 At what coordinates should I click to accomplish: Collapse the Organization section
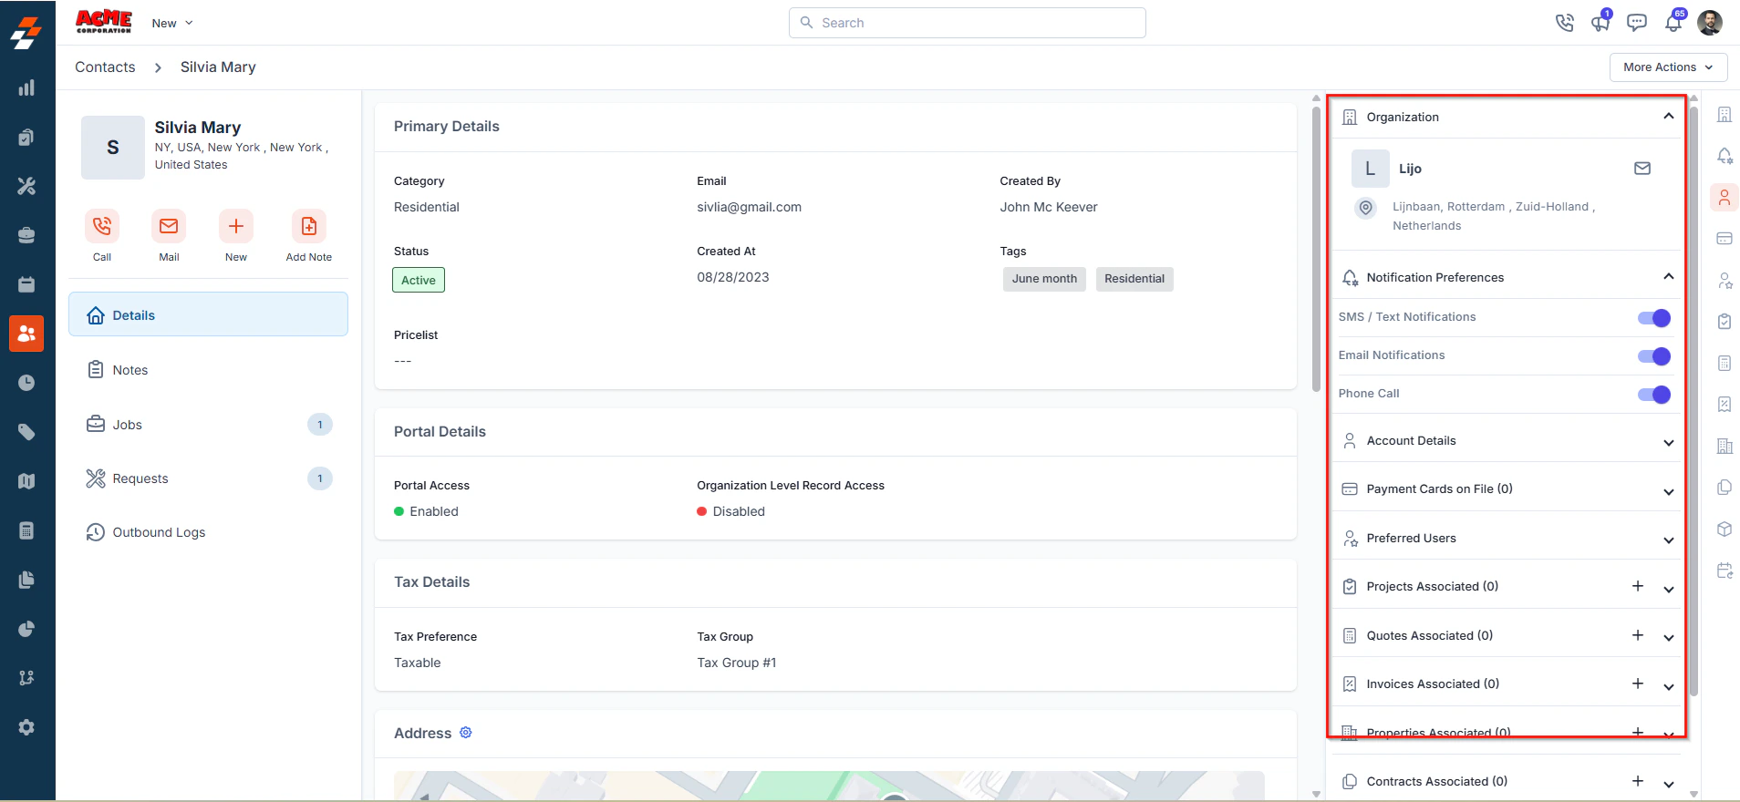click(x=1668, y=117)
